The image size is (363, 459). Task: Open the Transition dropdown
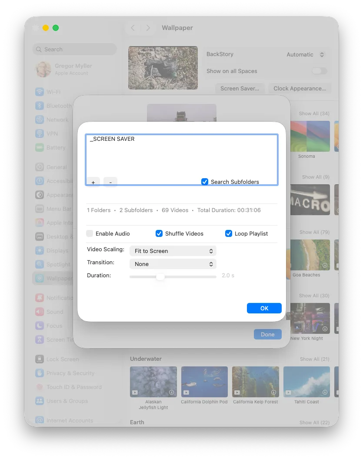click(x=173, y=264)
